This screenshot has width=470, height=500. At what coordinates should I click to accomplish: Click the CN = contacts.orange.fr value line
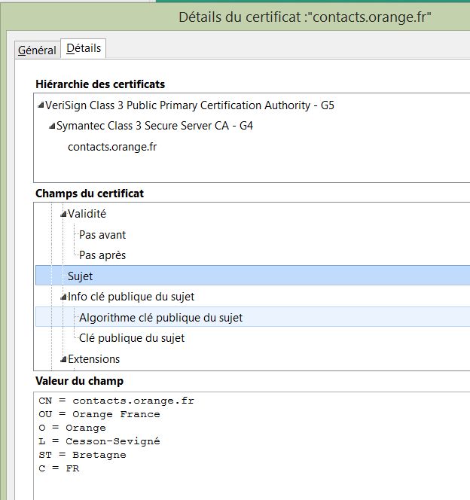117,401
